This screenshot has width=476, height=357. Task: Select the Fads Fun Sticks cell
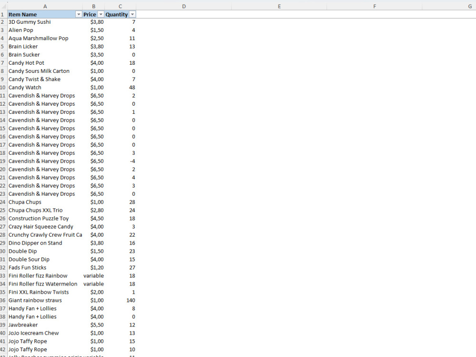(x=45, y=268)
